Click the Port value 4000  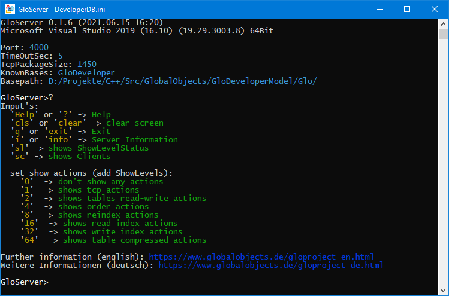(x=39, y=47)
